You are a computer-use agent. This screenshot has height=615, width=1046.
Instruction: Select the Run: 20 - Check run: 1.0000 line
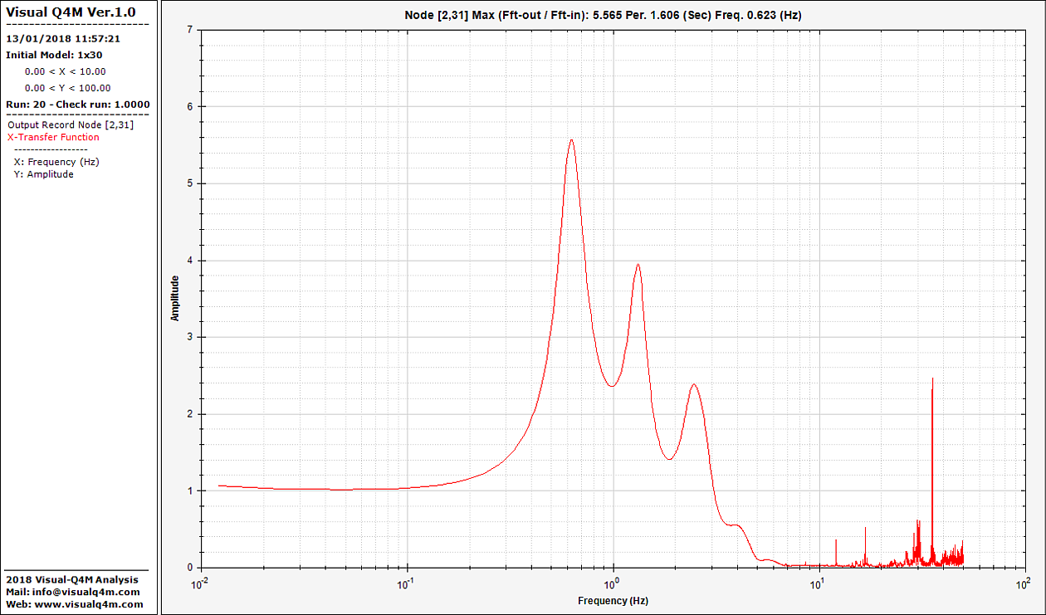[78, 105]
